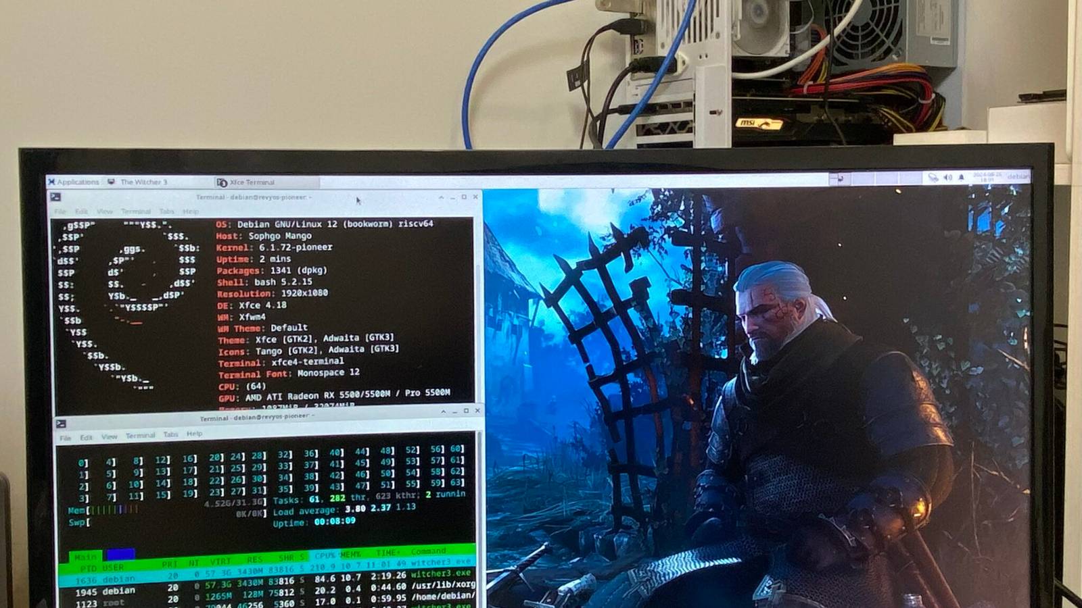1082x608 pixels.
Task: Click the panel date and time clock
Action: (x=987, y=176)
